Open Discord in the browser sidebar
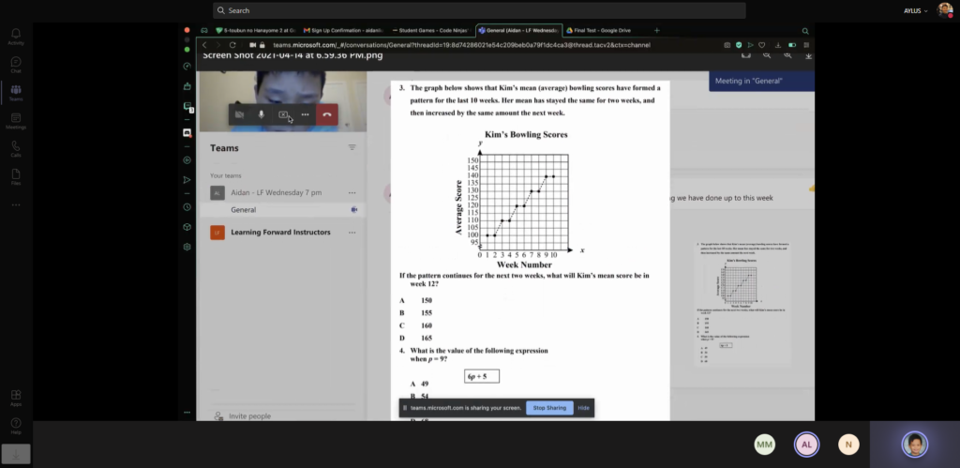Viewport: 960px width, 468px height. click(187, 133)
